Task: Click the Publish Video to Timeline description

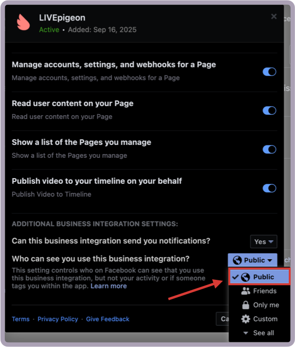Action: pyautogui.click(x=51, y=194)
